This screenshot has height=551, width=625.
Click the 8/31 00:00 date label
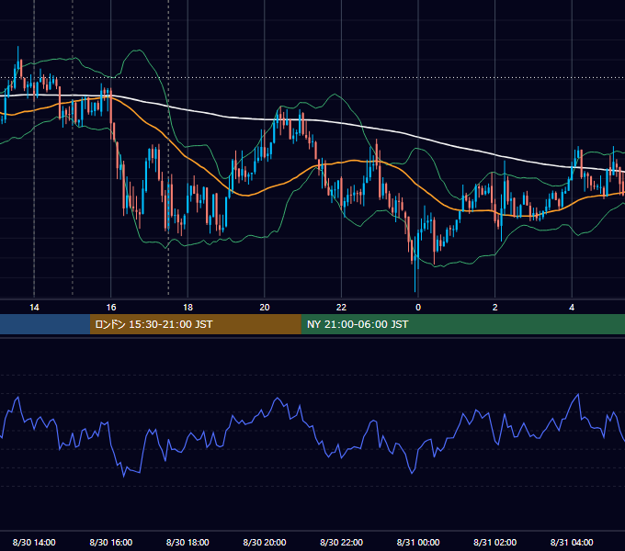point(418,542)
